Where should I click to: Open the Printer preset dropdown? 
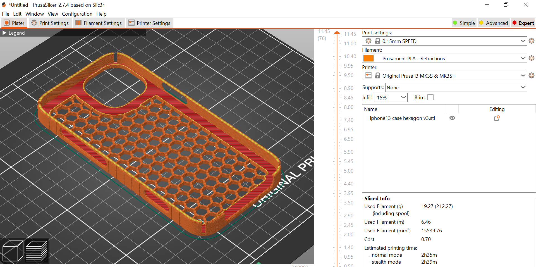[x=523, y=76]
